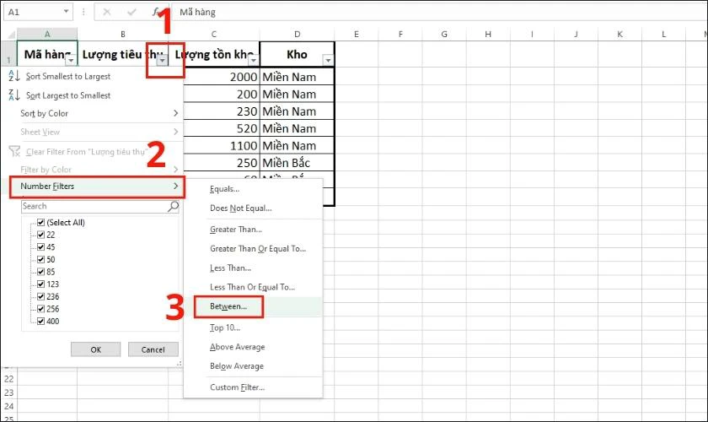The image size is (708, 422).
Task: Select Less Than... filter
Action: point(230,268)
